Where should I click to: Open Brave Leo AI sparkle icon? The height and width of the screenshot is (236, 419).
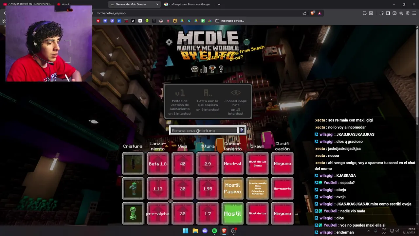point(401,13)
